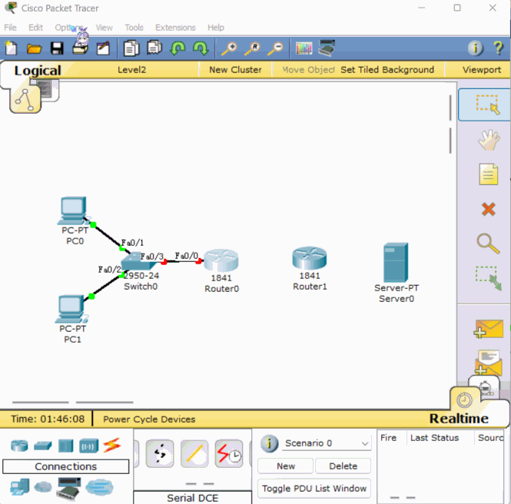Screen dimensions: 511x504
Task: Click the Zoom In magnifier
Action: [229, 48]
